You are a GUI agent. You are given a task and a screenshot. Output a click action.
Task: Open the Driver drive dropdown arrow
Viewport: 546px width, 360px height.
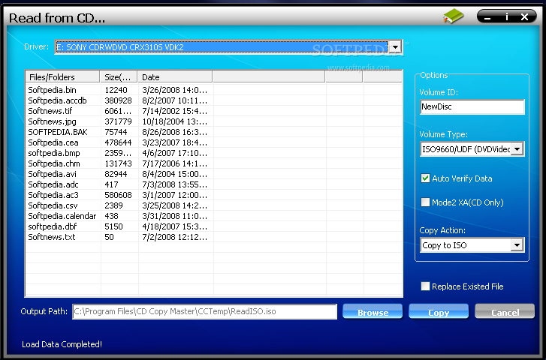(395, 47)
